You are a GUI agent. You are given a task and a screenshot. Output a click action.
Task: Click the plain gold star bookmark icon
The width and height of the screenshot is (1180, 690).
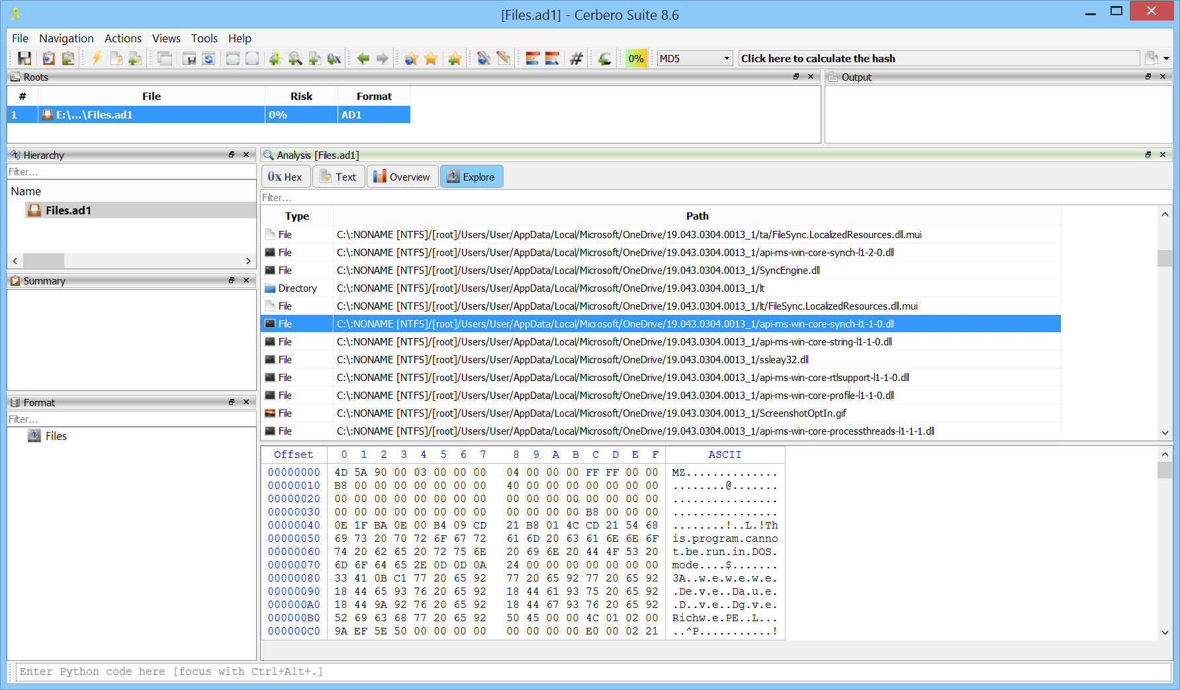431,59
